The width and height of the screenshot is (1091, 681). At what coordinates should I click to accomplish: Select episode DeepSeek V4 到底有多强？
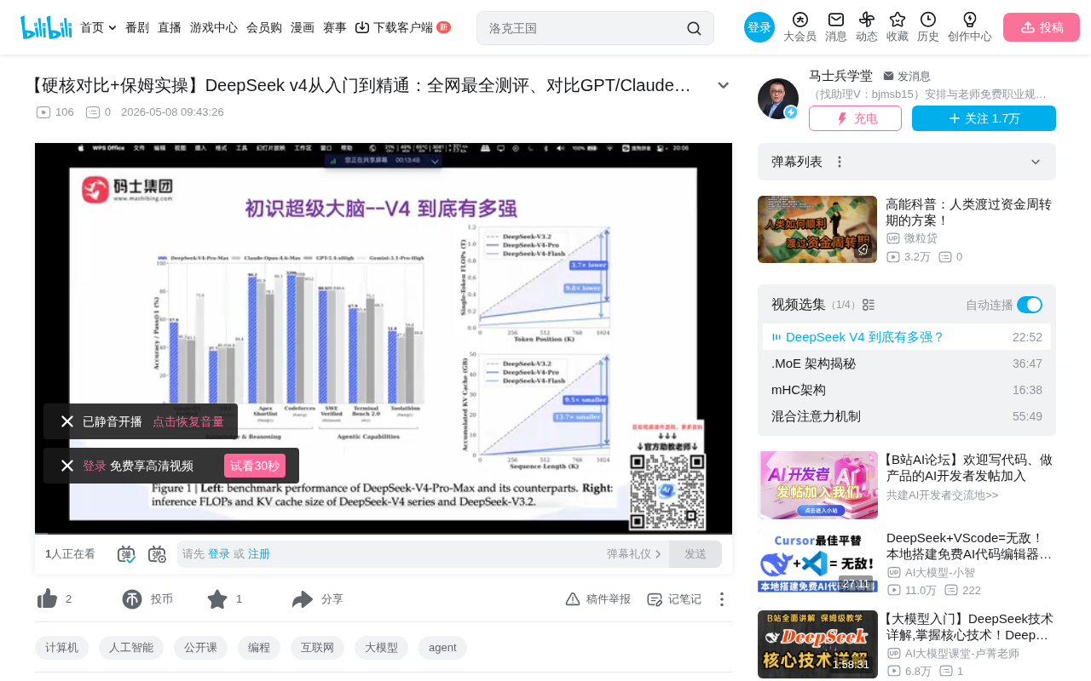[x=907, y=337]
